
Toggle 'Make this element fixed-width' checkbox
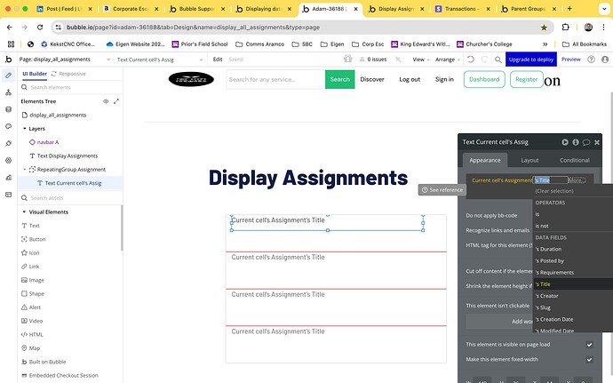[589, 360]
